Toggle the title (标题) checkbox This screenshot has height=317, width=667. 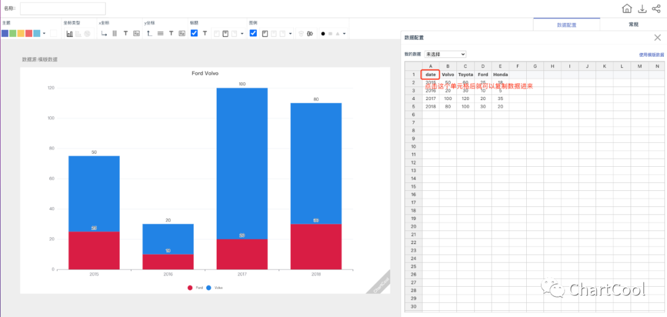pos(195,33)
